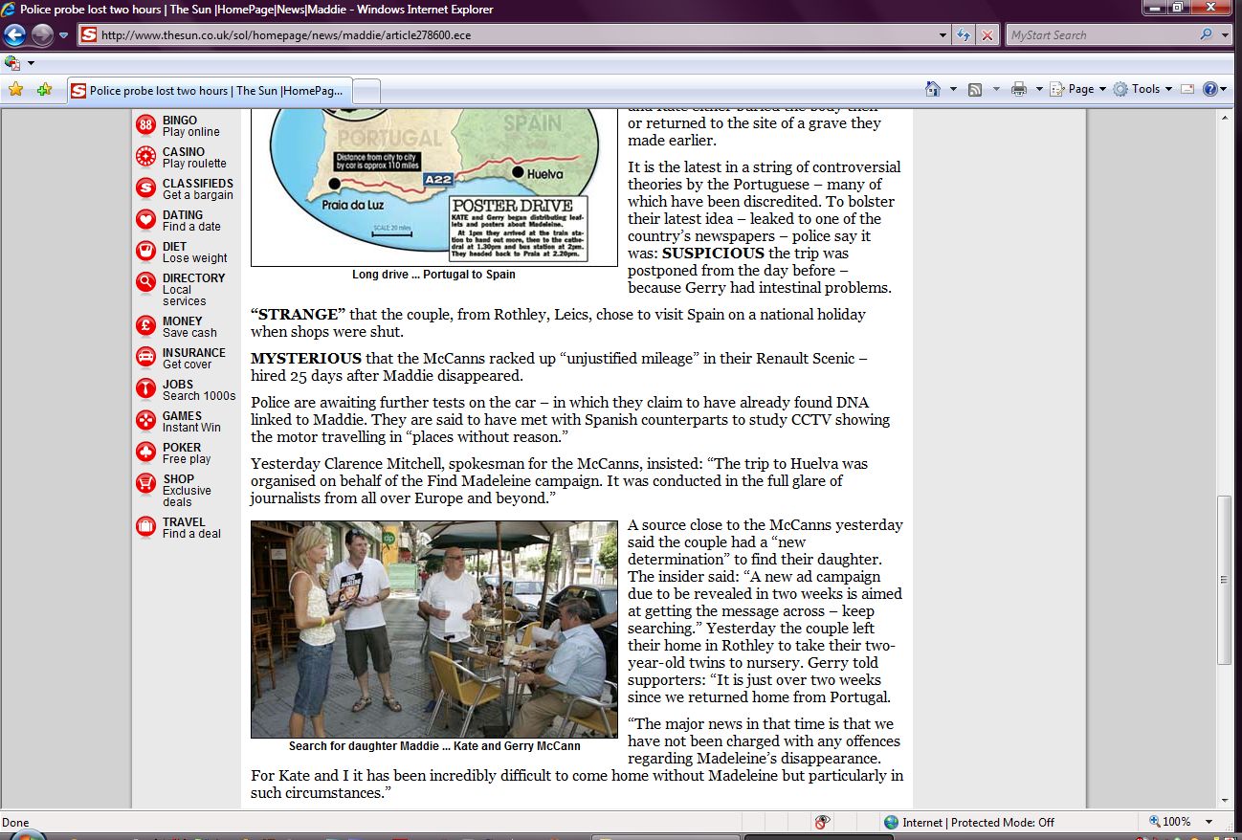This screenshot has width=1242, height=840.
Task: Click the Stop loading icon
Action: click(987, 35)
